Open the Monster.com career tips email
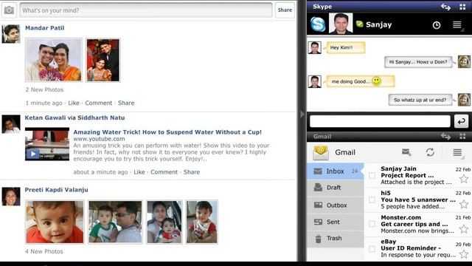The width and height of the screenshot is (472, 266). pos(418,224)
